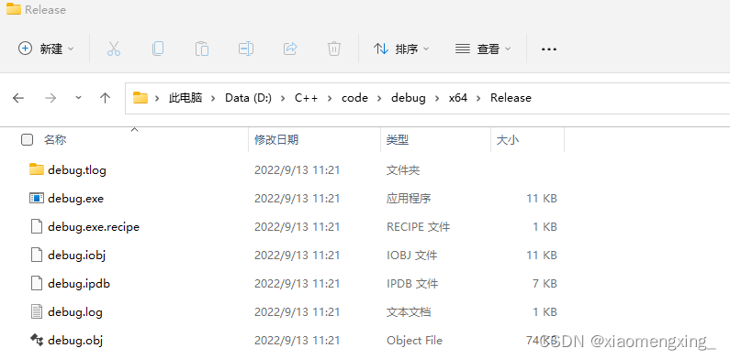Click the debug.tlog folder icon
The height and width of the screenshot is (359, 730).
tap(37, 169)
